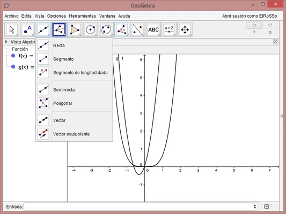Viewport: 286px width, 214px height.
Task: Expand the Vista Algebraica style bar arrow
Action: point(6,42)
